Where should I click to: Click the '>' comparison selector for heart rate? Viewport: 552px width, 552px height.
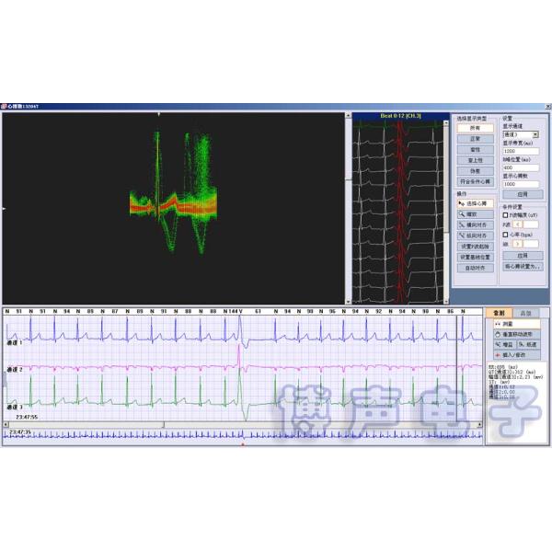click(517, 244)
